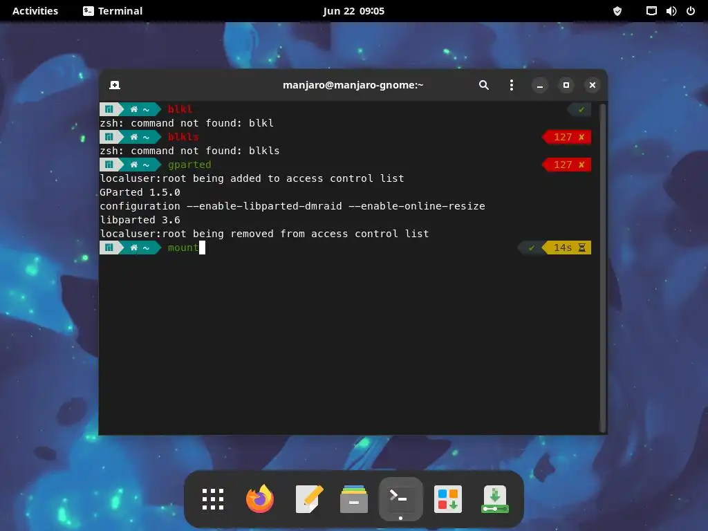Click the typed 'mount' command
This screenshot has height=531, width=708.
(183, 248)
